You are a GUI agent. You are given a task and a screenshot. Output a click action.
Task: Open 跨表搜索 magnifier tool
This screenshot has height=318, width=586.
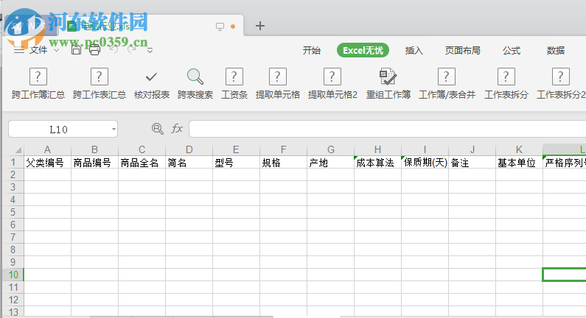coord(195,84)
